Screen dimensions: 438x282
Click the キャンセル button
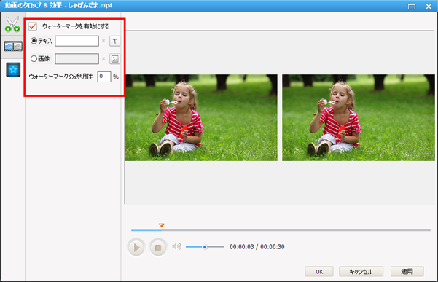click(x=361, y=272)
